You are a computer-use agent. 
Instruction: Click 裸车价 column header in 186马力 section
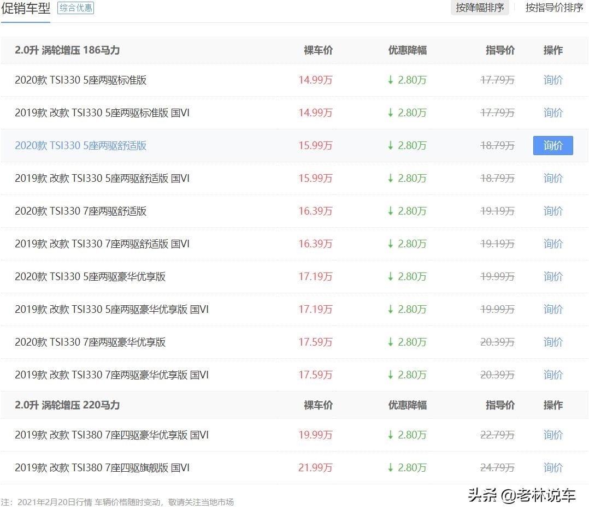click(x=318, y=50)
